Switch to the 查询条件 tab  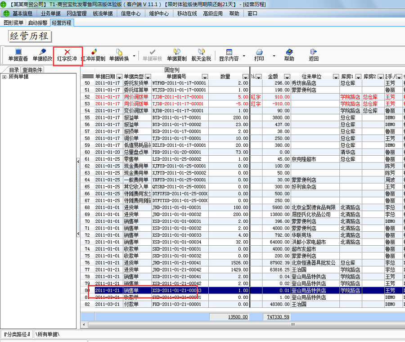click(32, 70)
